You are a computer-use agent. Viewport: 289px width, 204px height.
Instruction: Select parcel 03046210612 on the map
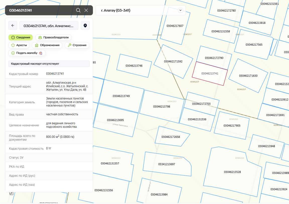[x=280, y=99]
